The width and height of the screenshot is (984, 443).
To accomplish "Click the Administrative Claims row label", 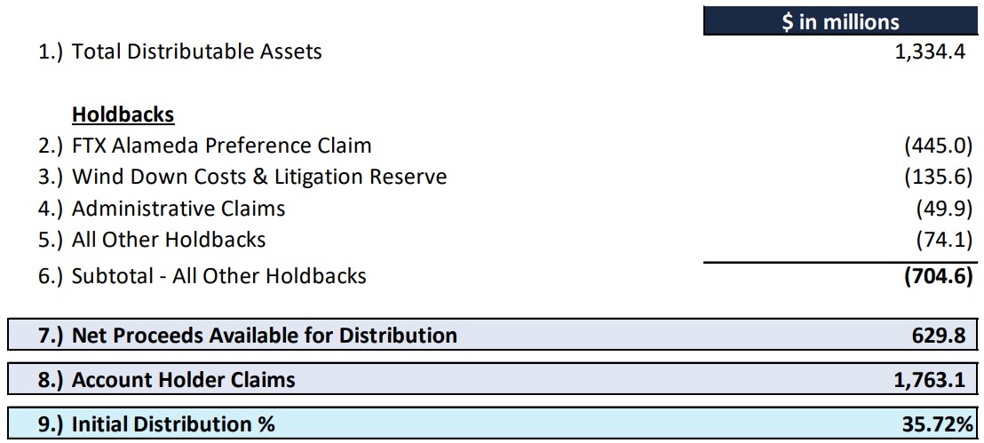I will [x=179, y=209].
